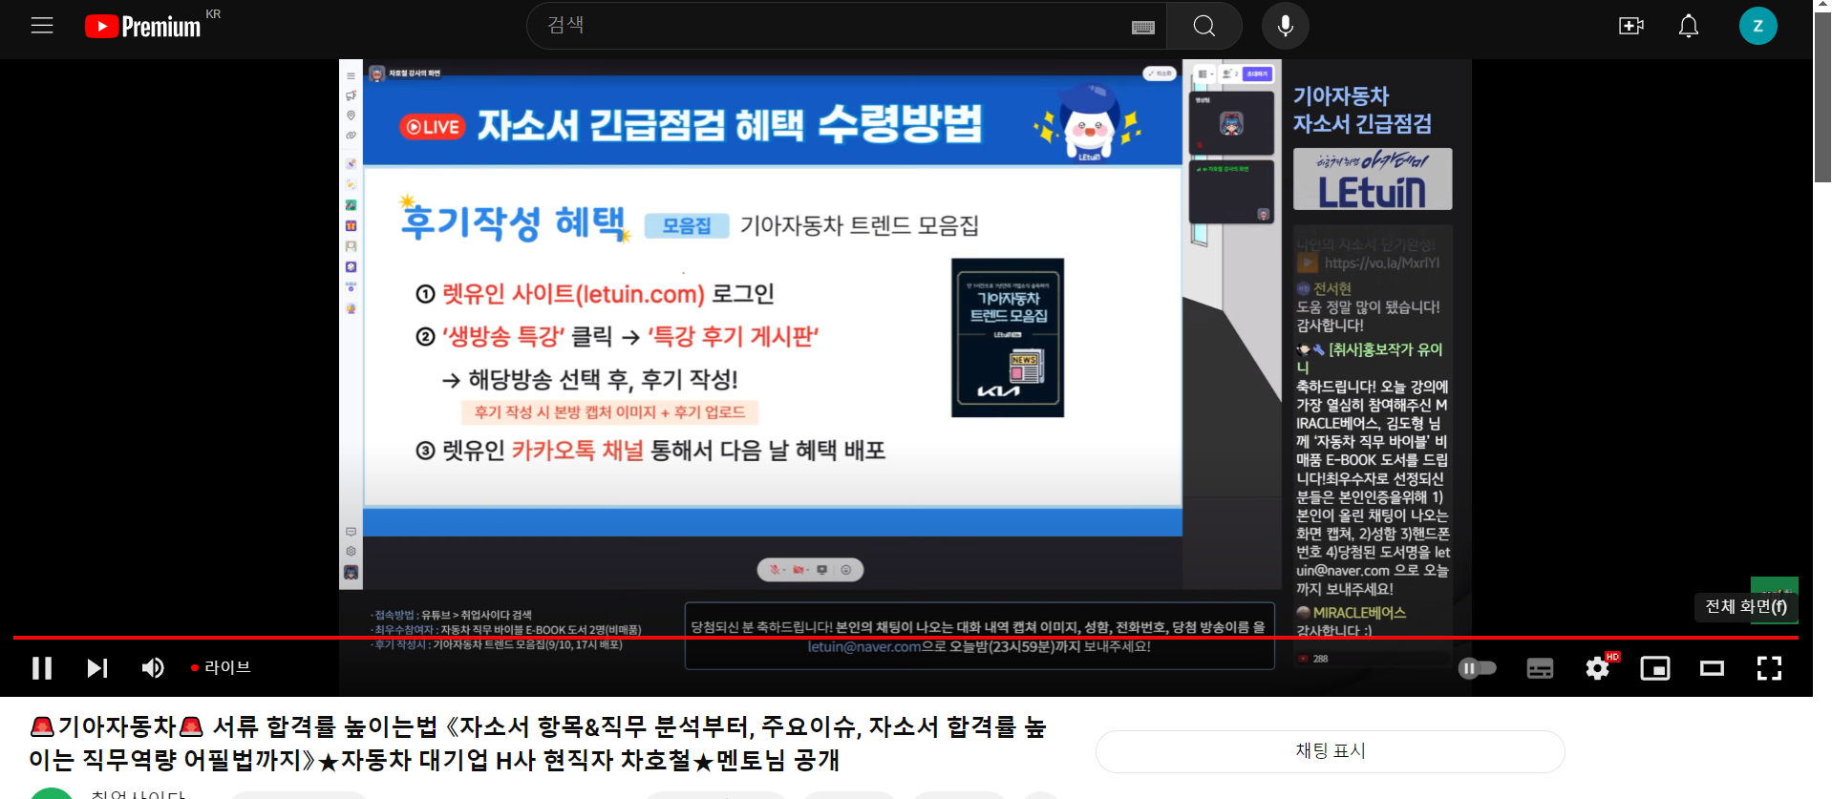This screenshot has width=1832, height=799.
Task: Open the on-screen keyboard in search box
Action: (1143, 28)
